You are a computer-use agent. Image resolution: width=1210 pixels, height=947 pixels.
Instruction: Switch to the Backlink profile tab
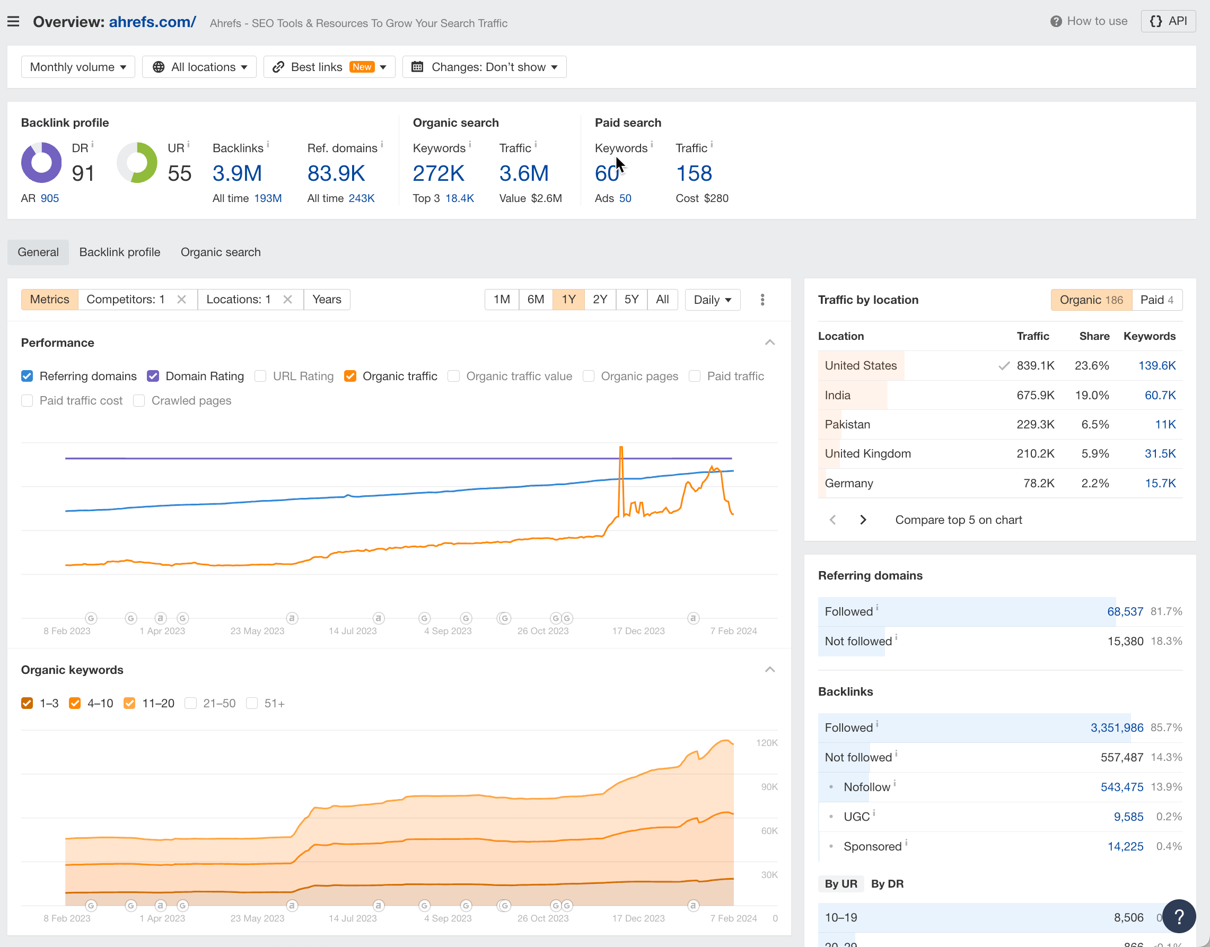pos(119,252)
